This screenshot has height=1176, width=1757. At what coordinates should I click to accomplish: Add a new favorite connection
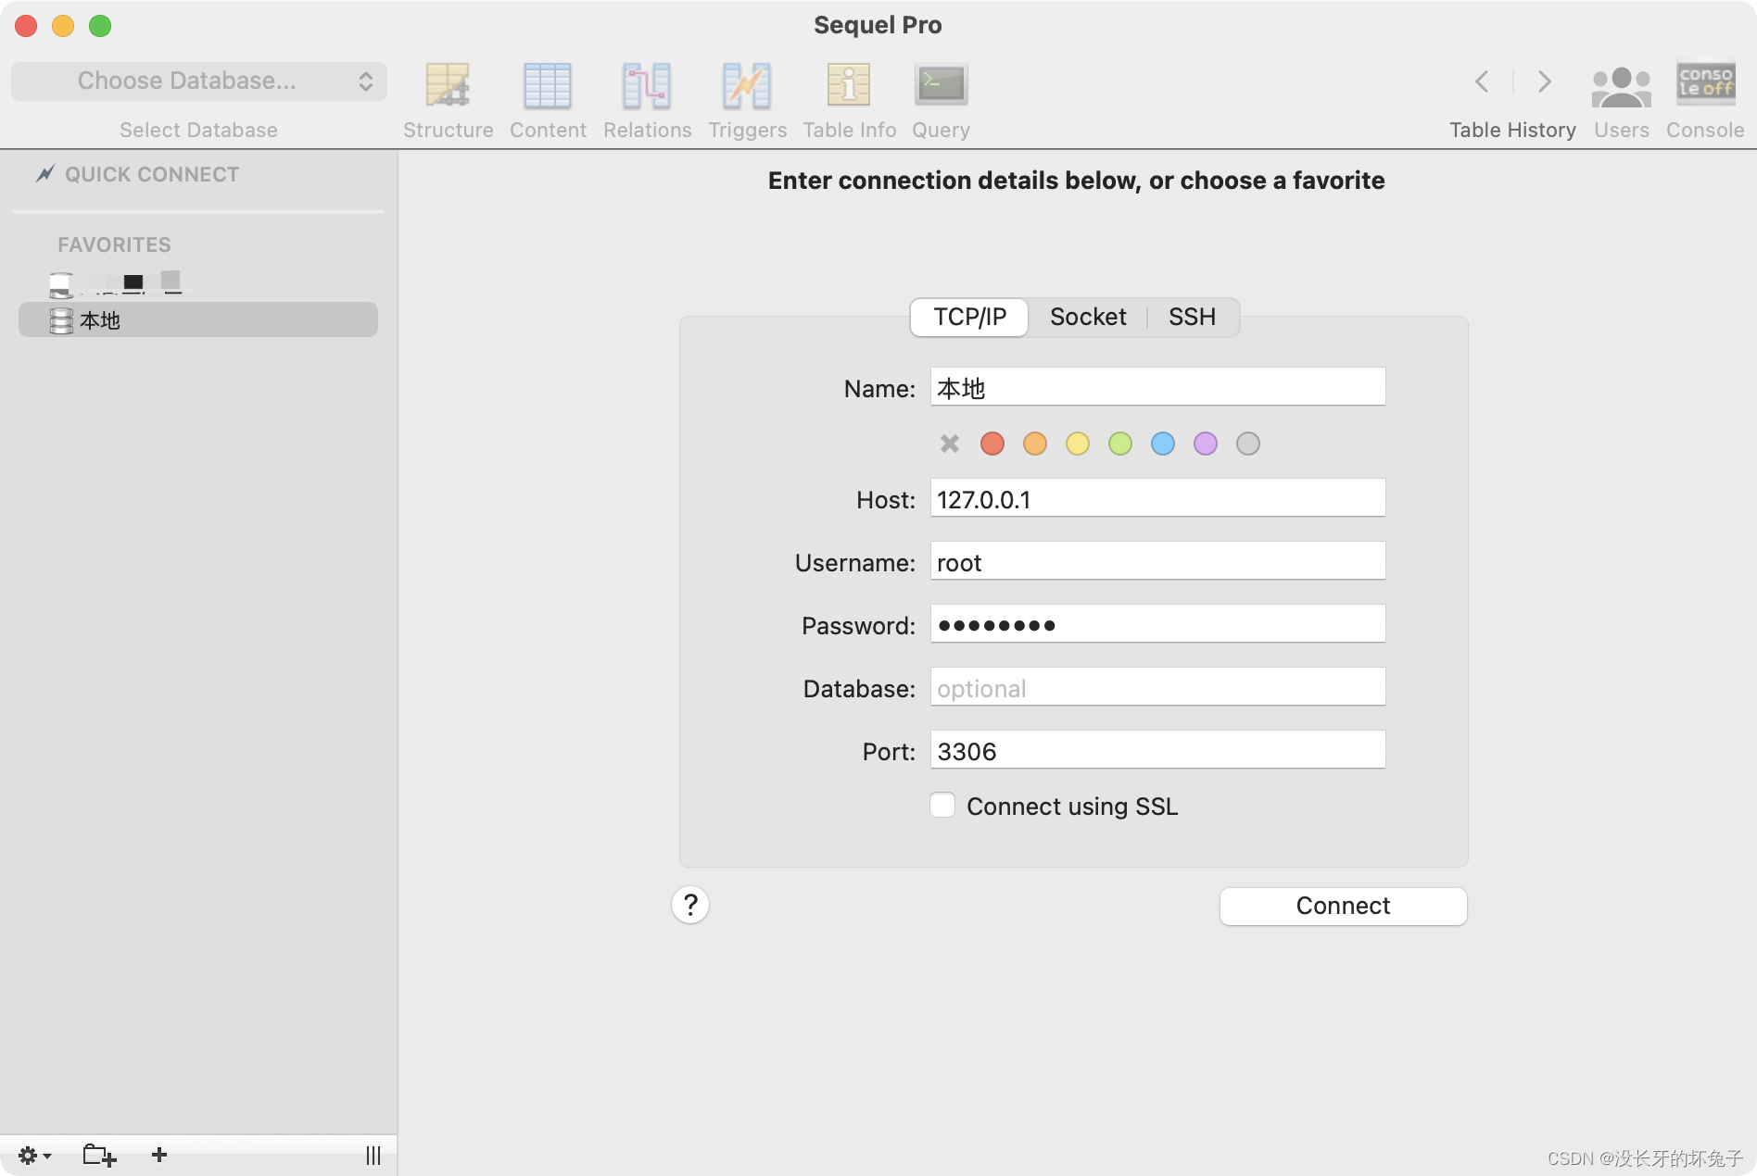(x=159, y=1154)
